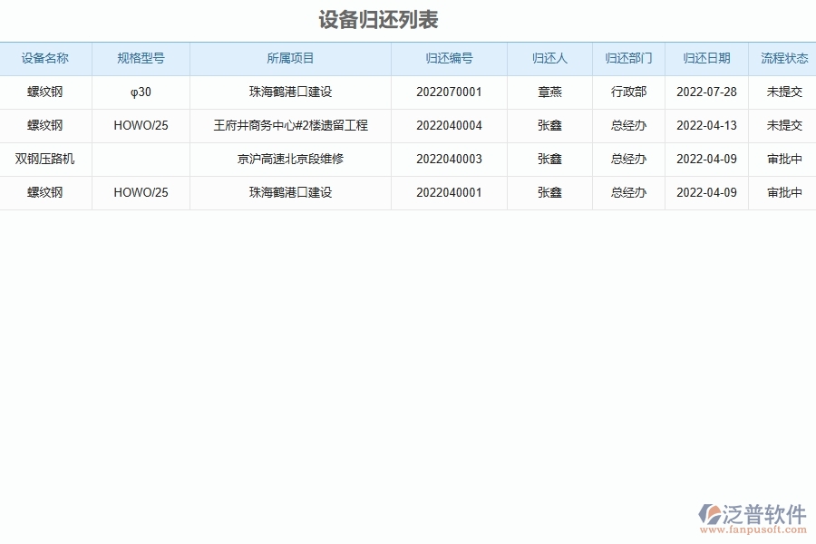Click the 流程状态 column header
816x544 pixels.
coord(782,58)
